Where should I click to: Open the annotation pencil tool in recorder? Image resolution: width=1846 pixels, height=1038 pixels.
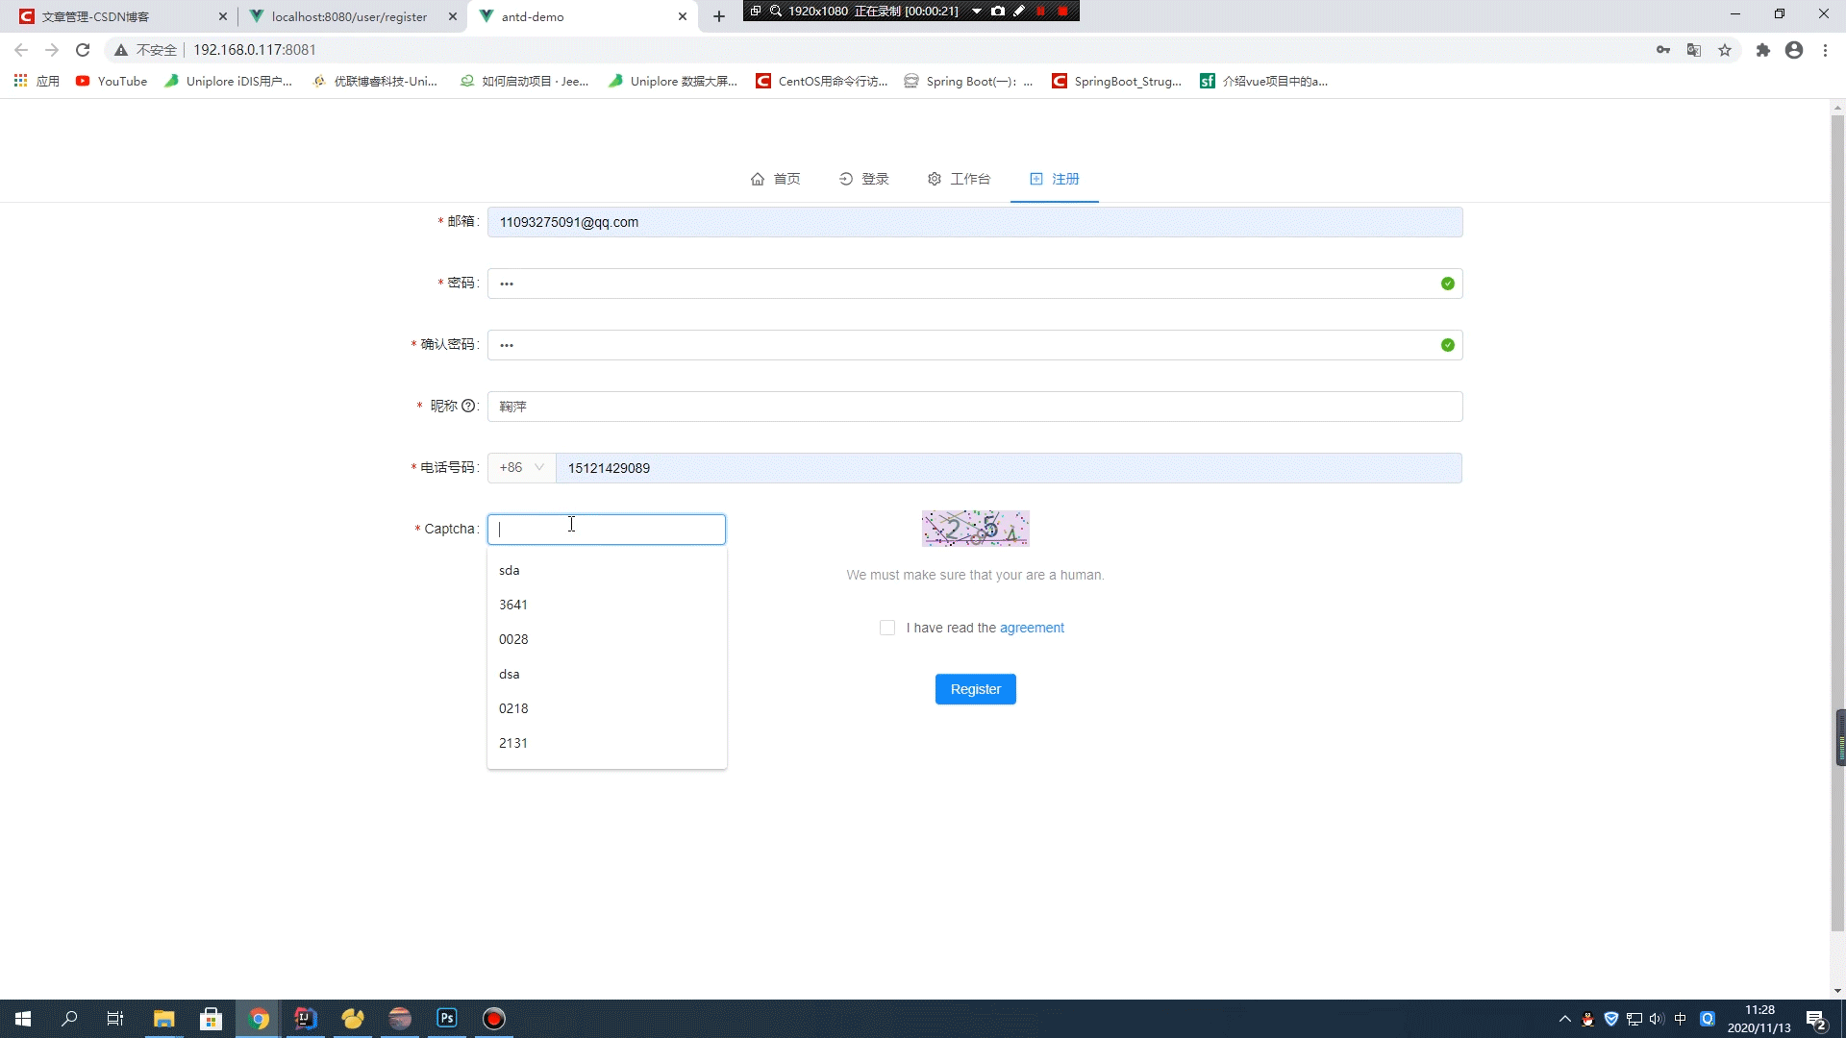tap(1021, 11)
